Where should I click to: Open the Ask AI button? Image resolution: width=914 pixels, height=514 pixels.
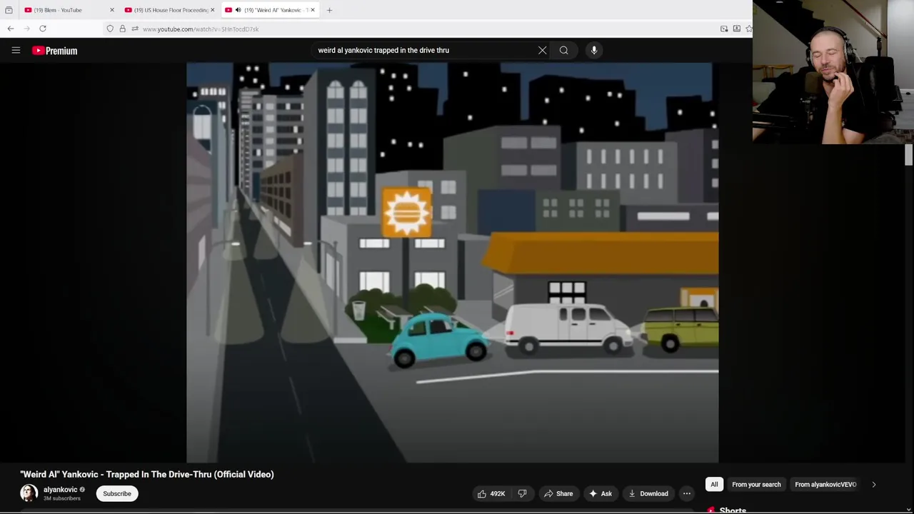click(601, 493)
